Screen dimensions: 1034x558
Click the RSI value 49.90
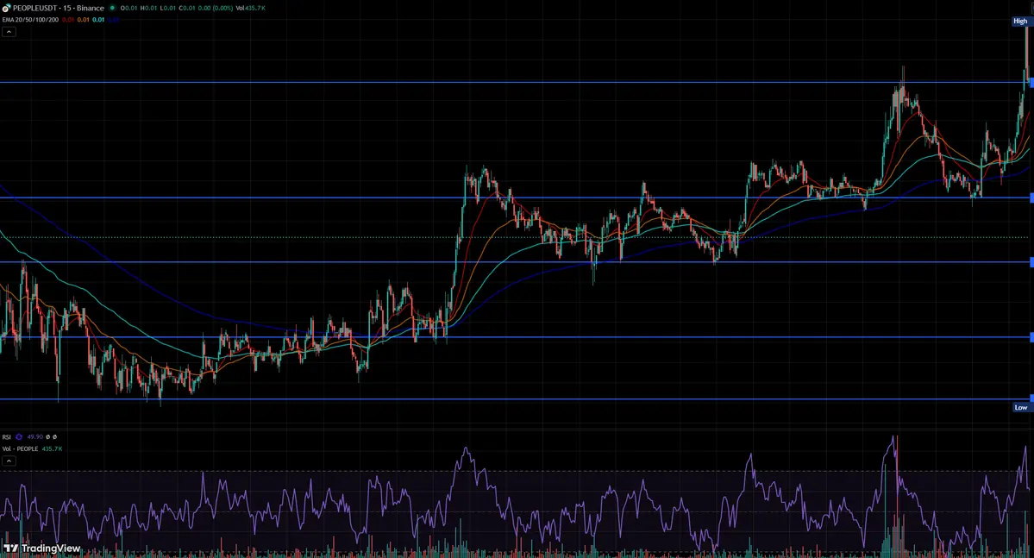35,436
